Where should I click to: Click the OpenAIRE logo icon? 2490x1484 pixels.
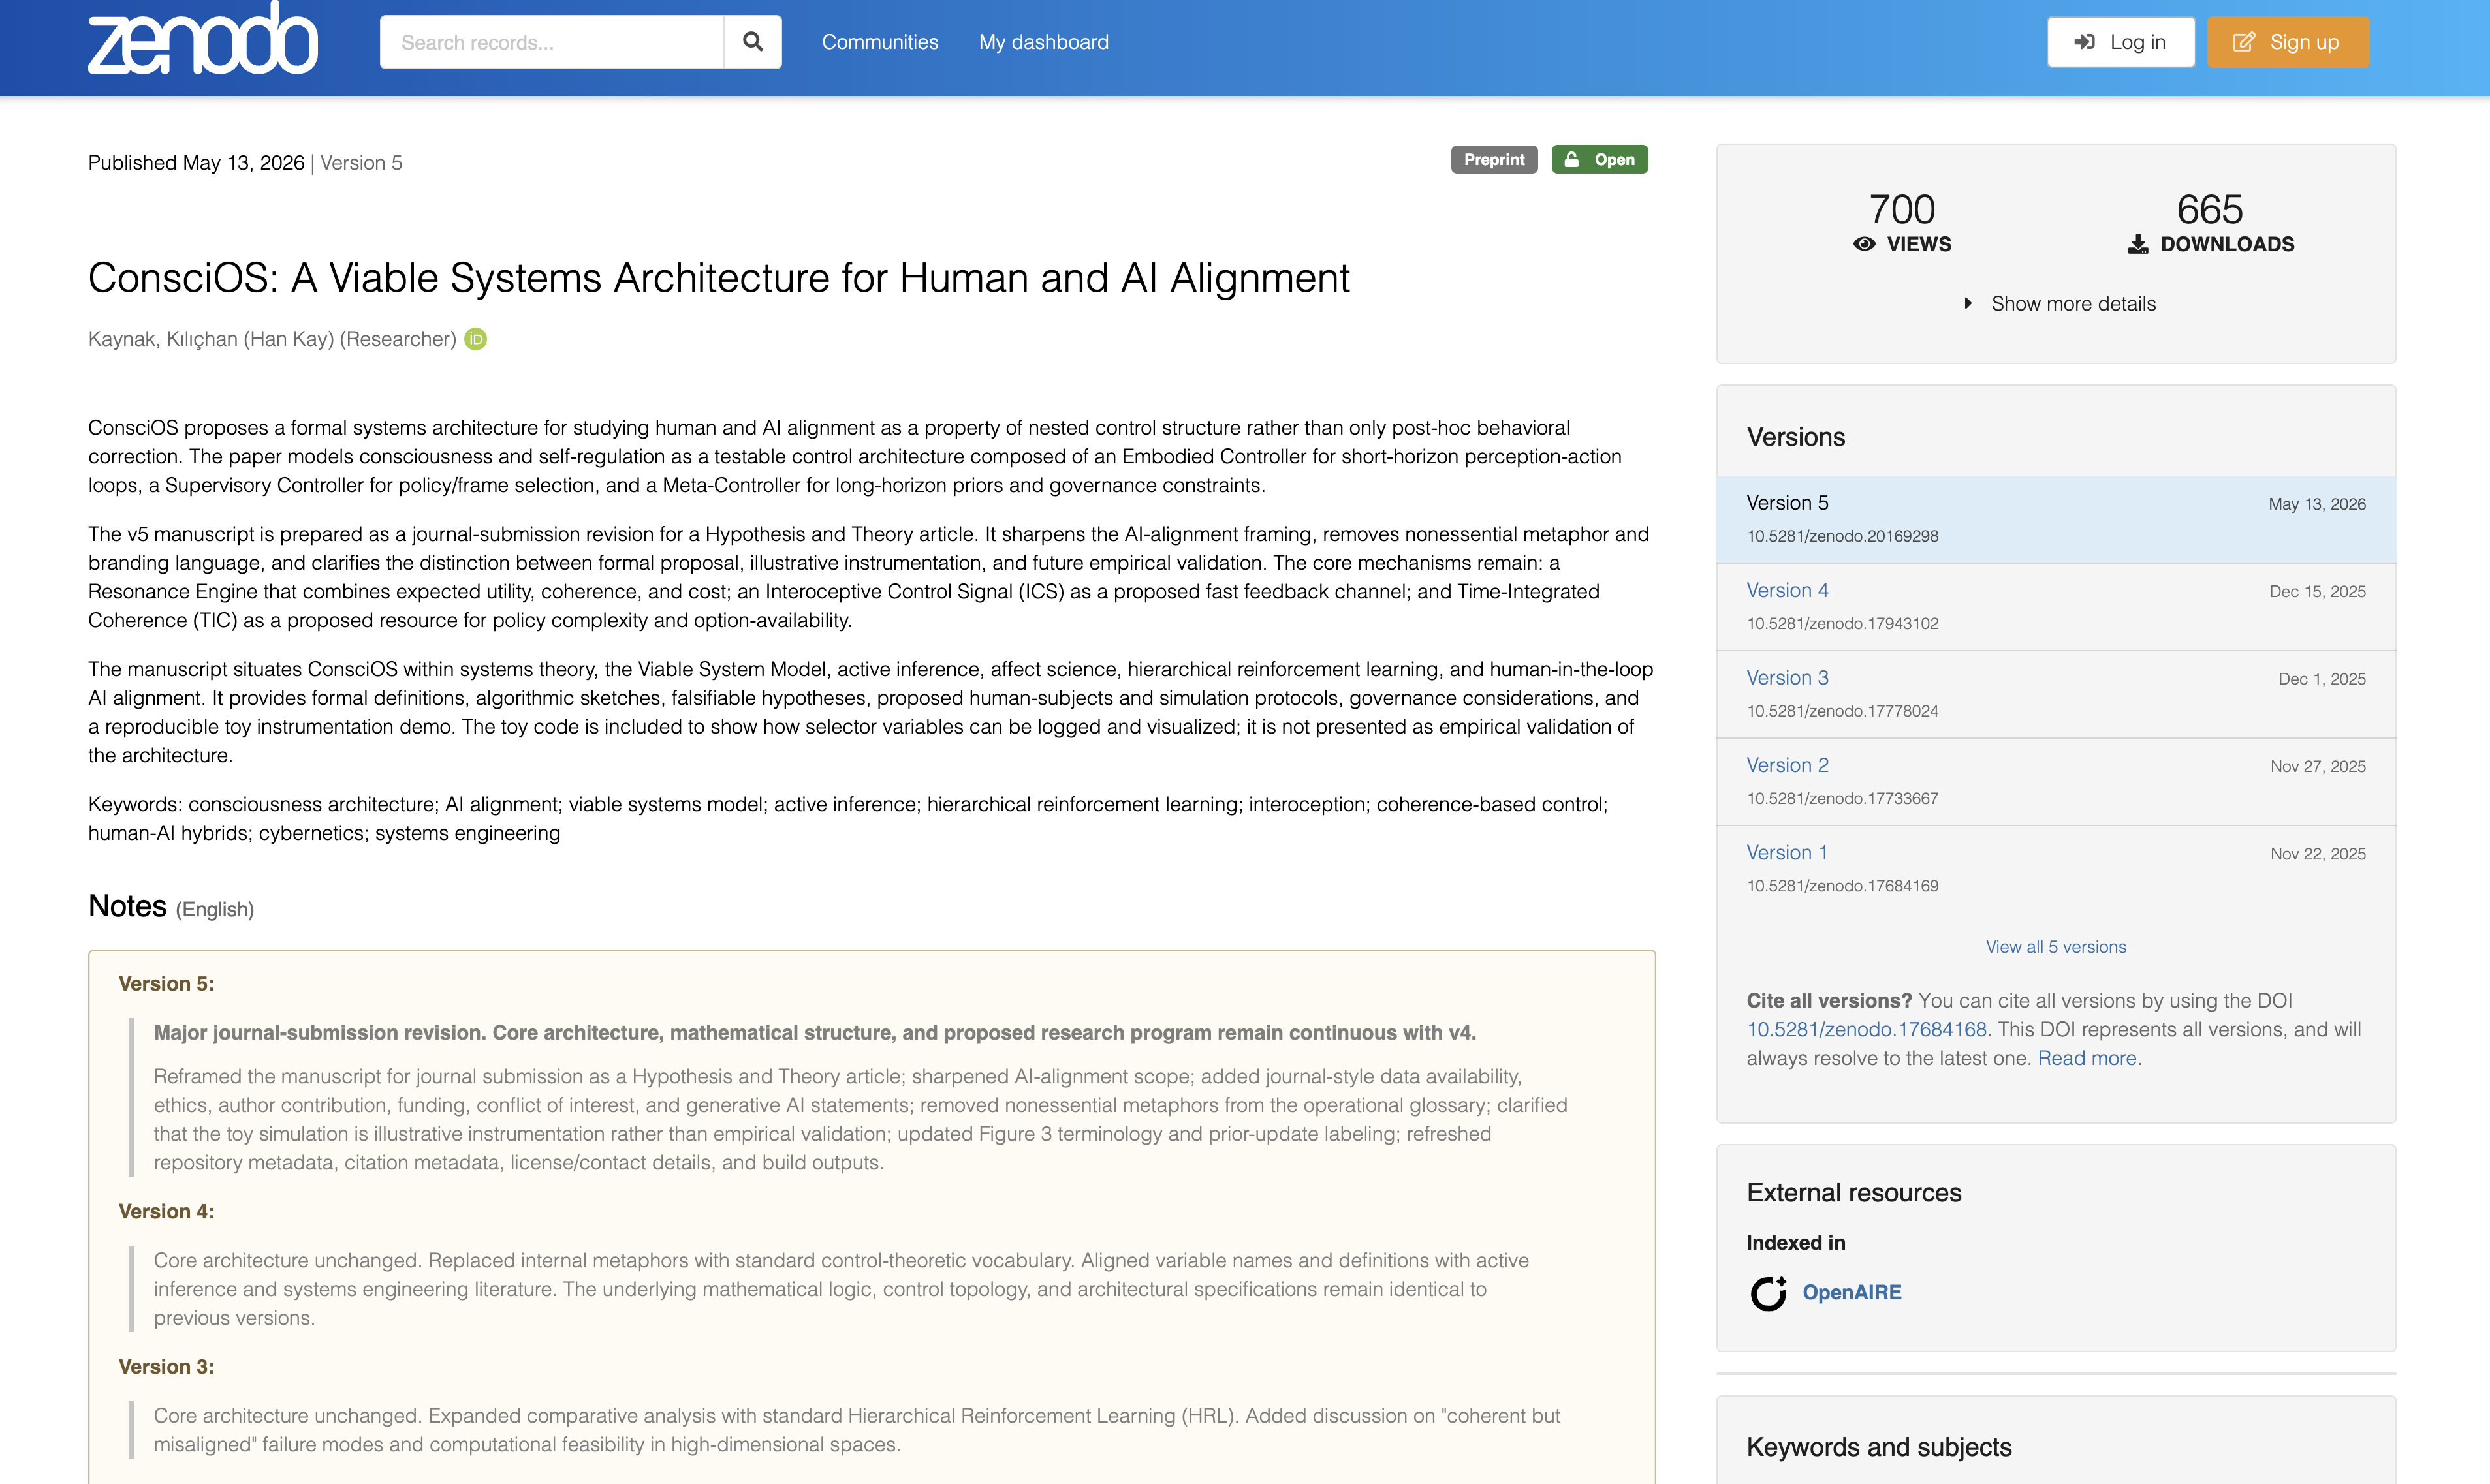point(1769,1293)
